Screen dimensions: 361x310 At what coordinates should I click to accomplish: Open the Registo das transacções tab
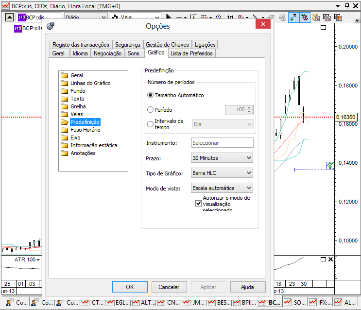coord(81,44)
